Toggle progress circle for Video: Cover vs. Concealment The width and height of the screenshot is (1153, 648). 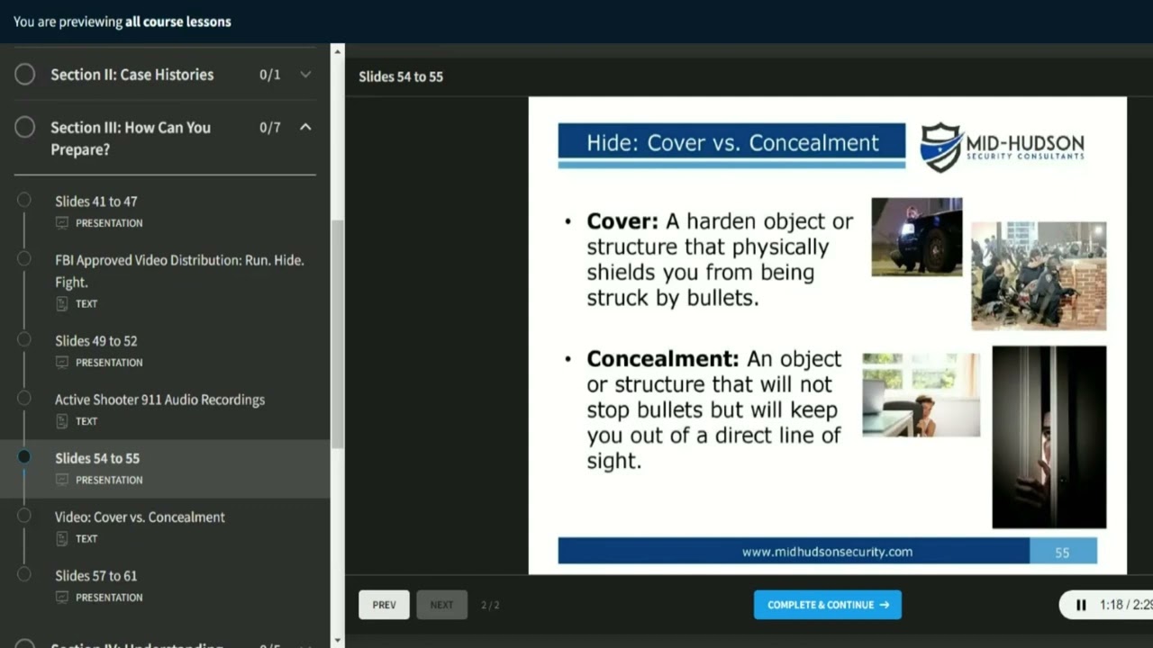pyautogui.click(x=24, y=515)
